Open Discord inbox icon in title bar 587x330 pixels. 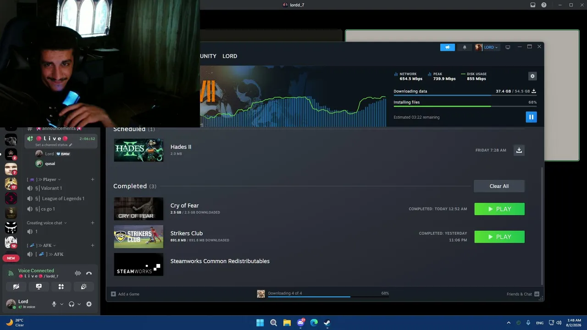pos(533,5)
